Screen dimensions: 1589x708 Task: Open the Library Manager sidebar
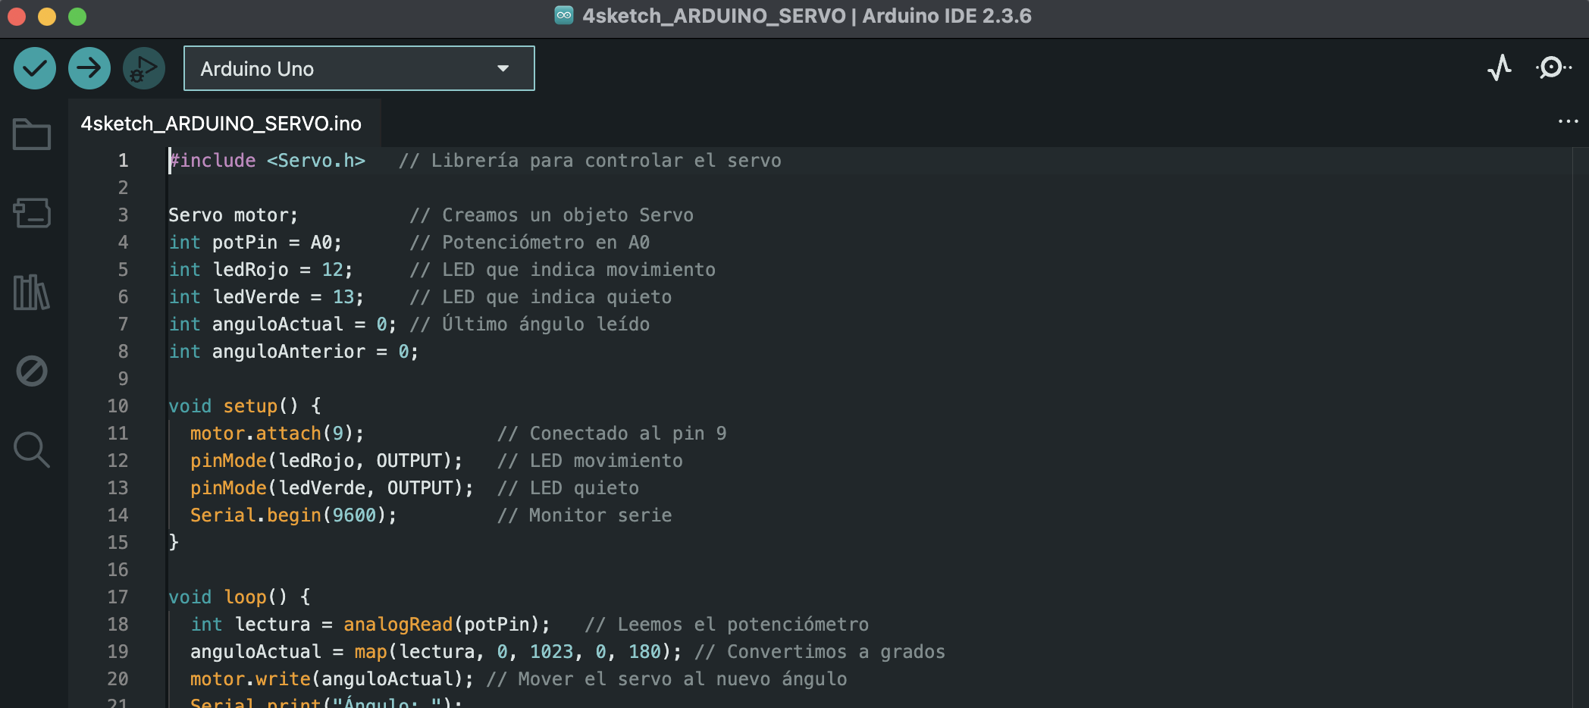[32, 292]
